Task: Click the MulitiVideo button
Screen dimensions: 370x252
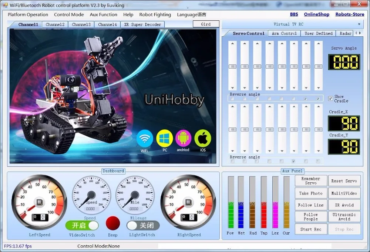Action: pyautogui.click(x=344, y=193)
